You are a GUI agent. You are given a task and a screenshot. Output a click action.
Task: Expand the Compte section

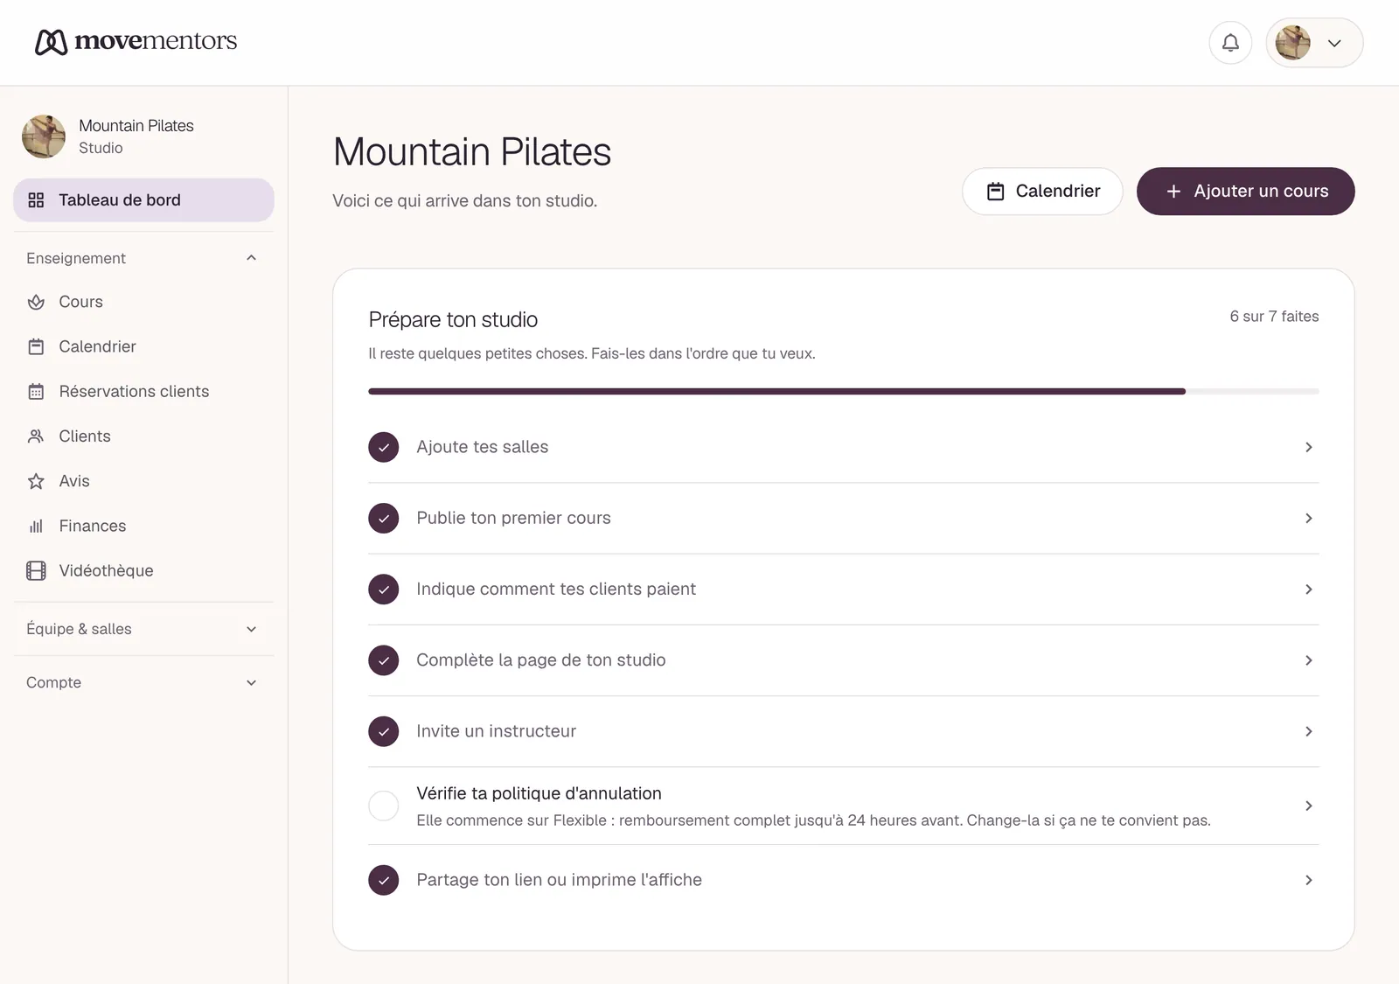click(143, 682)
